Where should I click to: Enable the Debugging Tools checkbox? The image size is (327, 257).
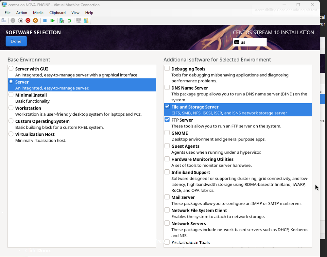[x=167, y=68]
